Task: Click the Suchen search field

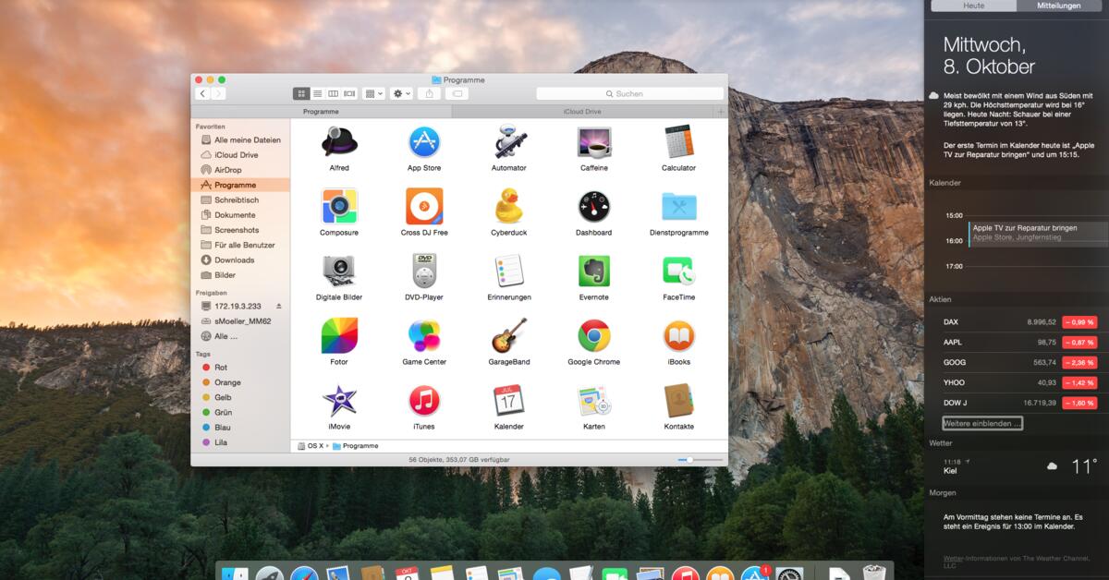Action: coord(629,93)
